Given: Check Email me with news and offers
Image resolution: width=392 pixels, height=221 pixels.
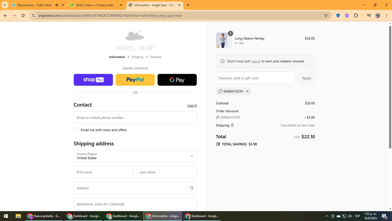Looking at the screenshot, I should [x=76, y=130].
